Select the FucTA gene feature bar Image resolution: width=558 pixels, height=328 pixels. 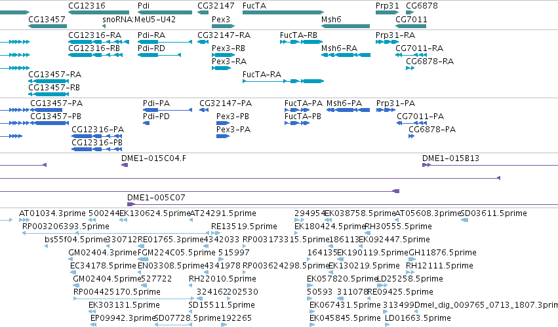point(283,12)
